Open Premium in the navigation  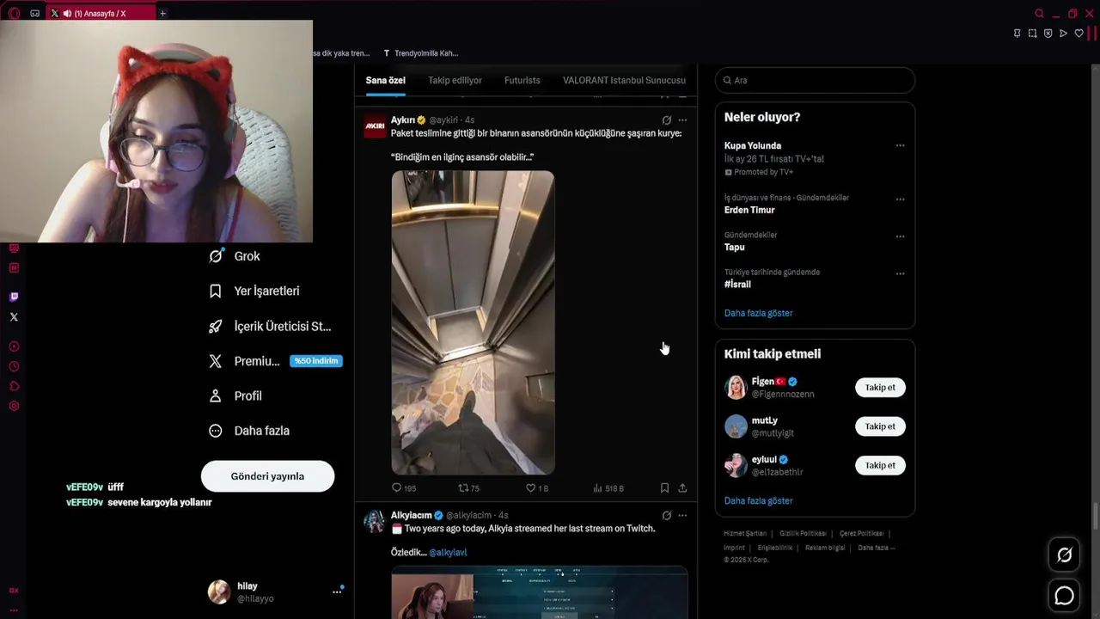coord(275,361)
